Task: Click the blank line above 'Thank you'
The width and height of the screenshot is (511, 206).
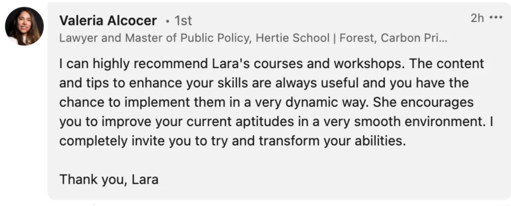Action: pyautogui.click(x=279, y=160)
